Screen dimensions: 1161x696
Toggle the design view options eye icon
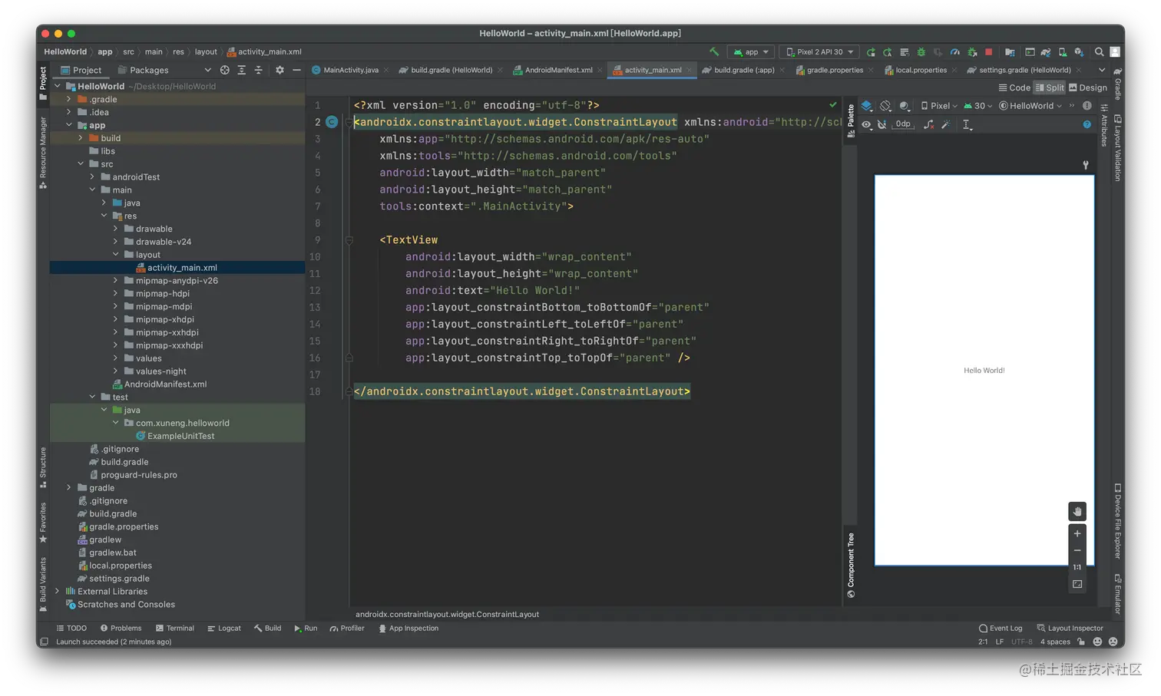pos(866,124)
